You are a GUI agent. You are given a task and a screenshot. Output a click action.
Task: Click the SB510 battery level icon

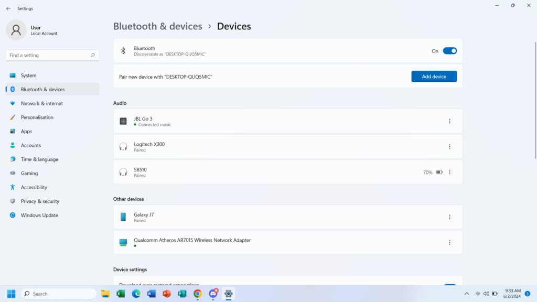coord(439,172)
